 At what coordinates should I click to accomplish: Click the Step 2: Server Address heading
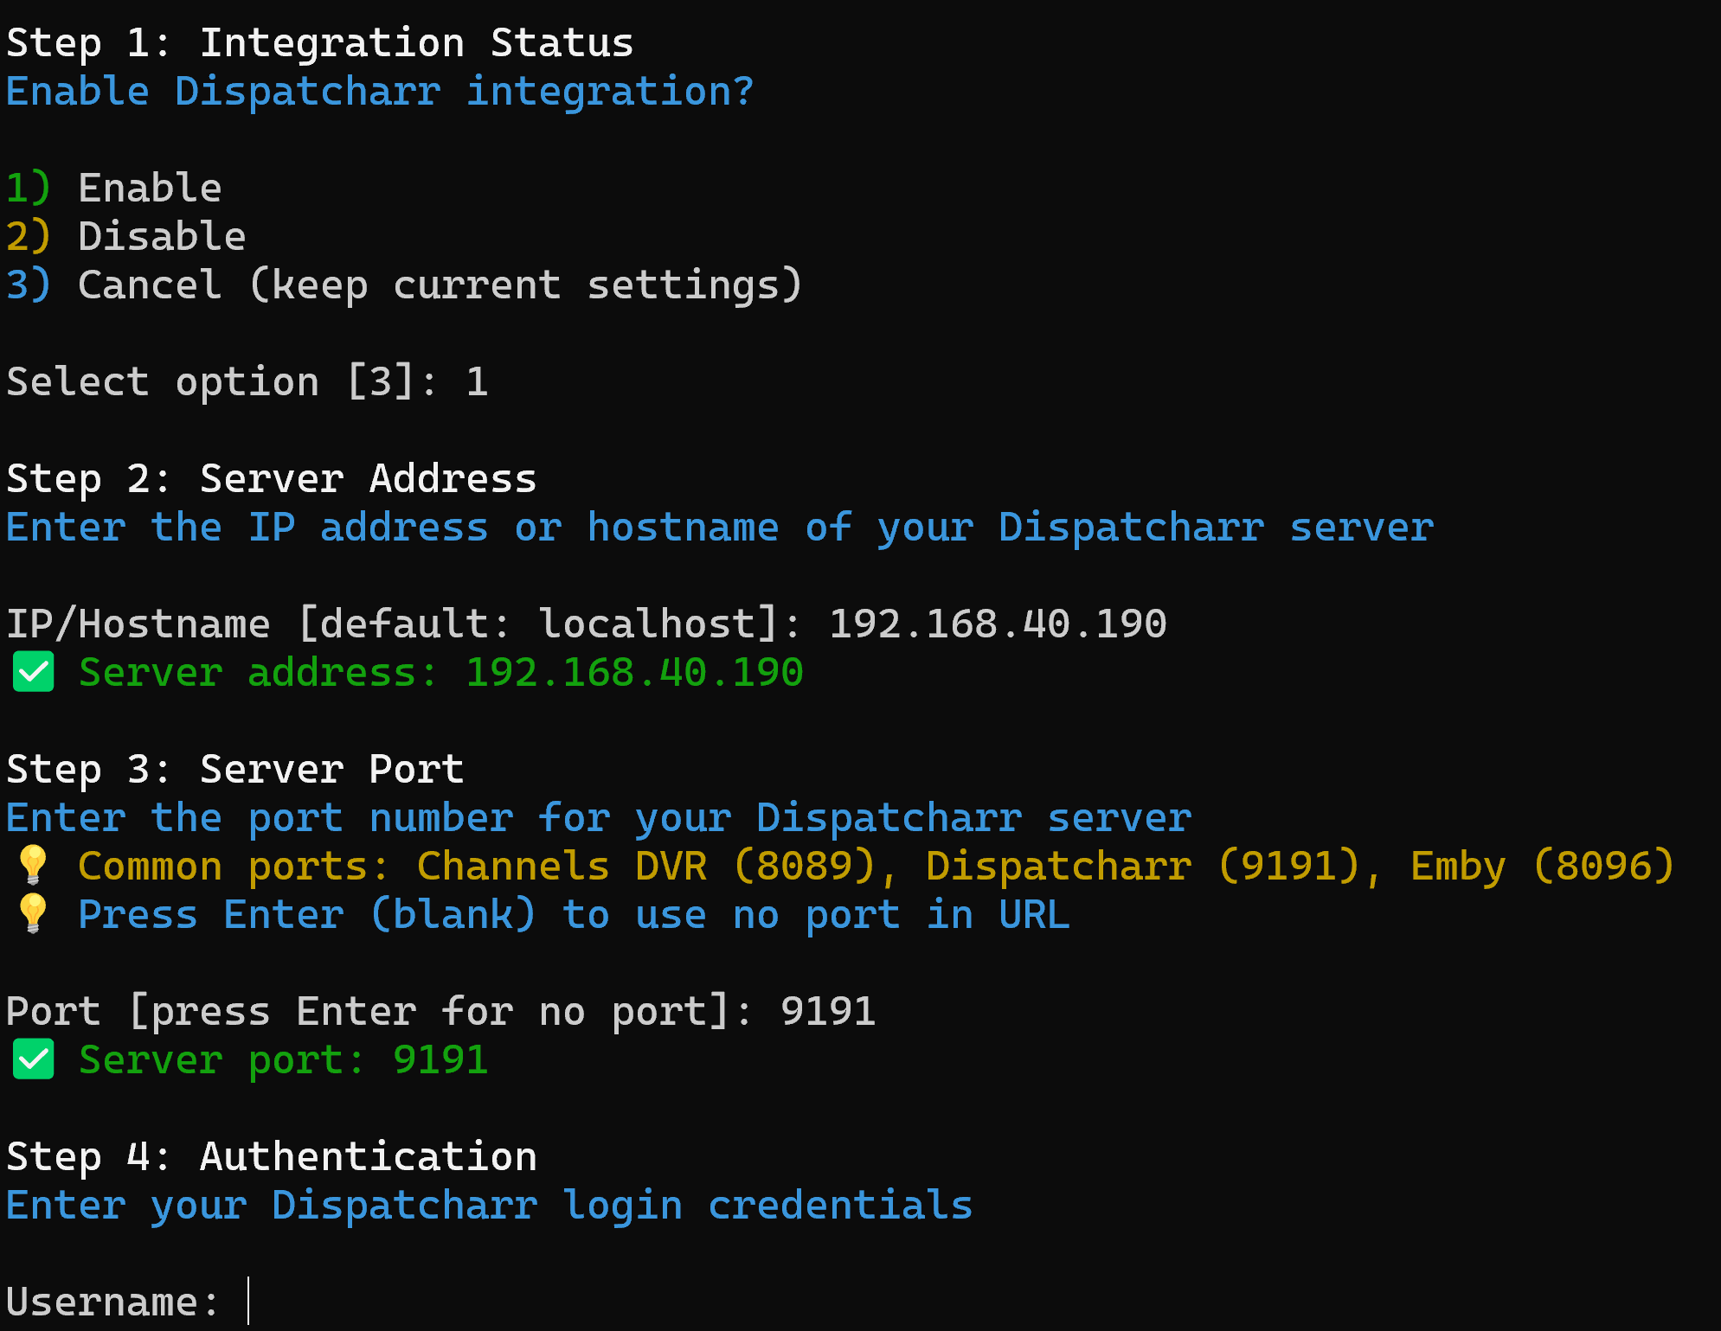[272, 478]
